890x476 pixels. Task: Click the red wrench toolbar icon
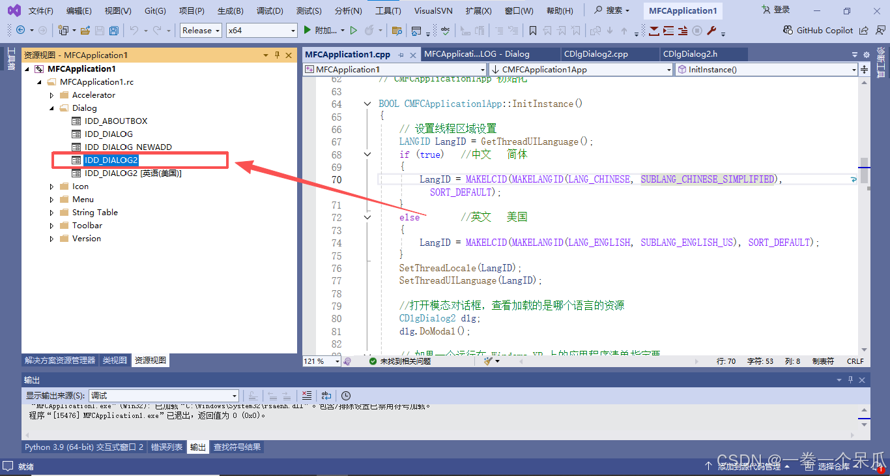[x=711, y=30]
